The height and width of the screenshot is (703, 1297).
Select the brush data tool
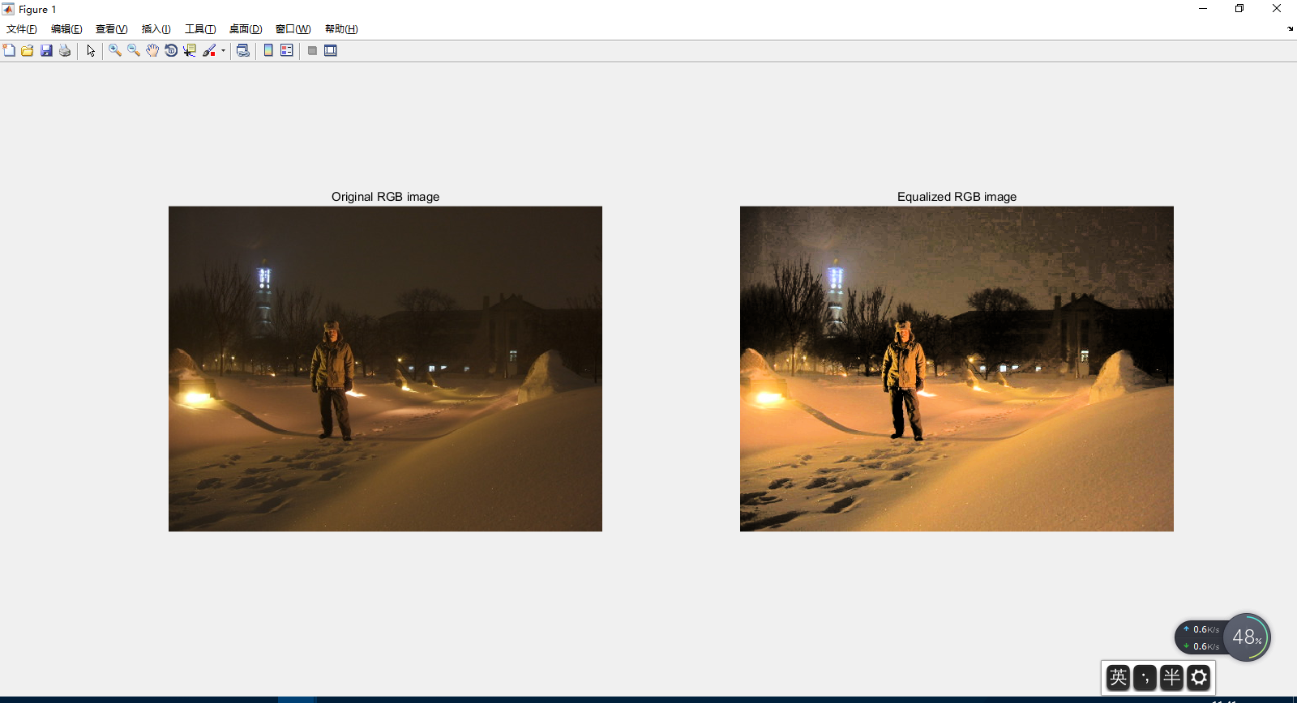tap(209, 50)
